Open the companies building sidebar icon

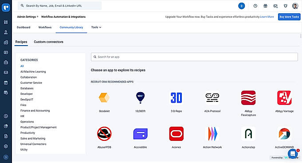coord(6,43)
